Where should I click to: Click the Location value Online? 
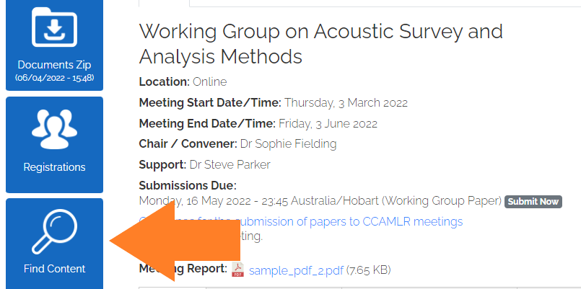(x=210, y=81)
